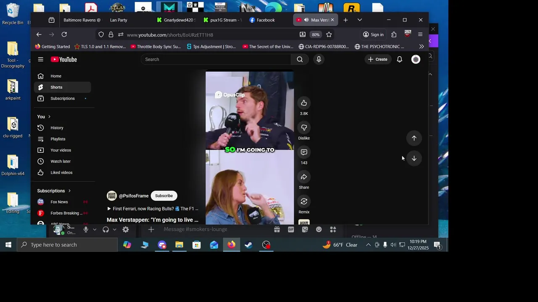Click the tracking protection shield icon

tap(101, 34)
